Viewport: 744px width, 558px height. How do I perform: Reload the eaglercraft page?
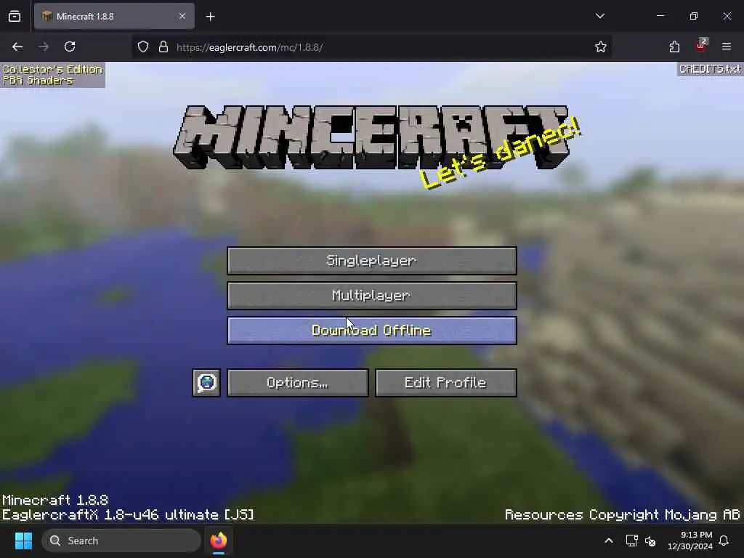[70, 46]
